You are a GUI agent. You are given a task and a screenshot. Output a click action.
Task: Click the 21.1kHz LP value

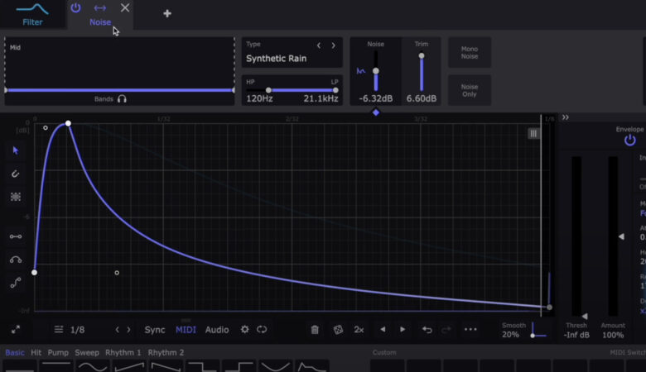[321, 98]
